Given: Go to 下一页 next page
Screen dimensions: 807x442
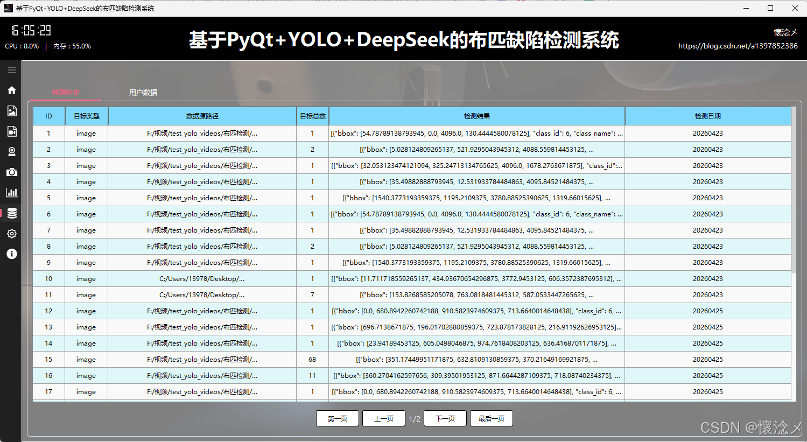Looking at the screenshot, I should pos(445,418).
